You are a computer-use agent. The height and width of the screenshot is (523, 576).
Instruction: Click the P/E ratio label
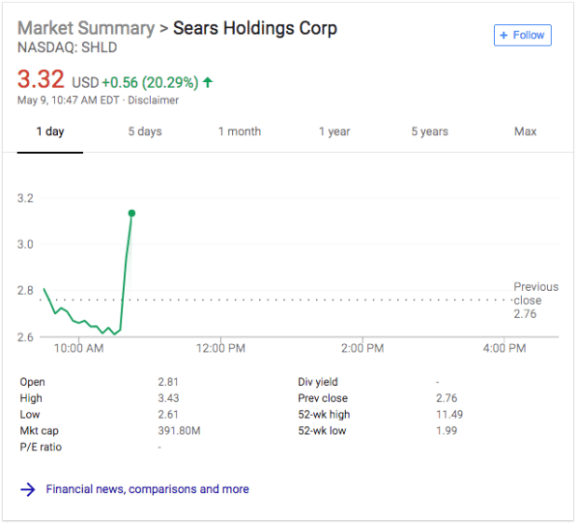(x=41, y=447)
